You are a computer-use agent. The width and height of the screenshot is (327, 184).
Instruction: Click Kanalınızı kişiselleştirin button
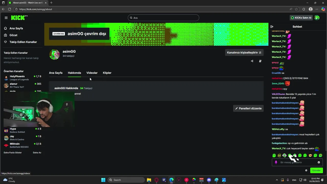pos(244,53)
